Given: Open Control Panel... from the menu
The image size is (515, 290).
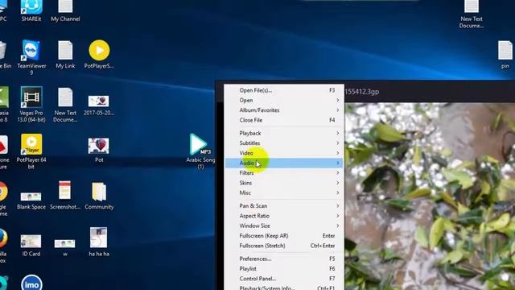Looking at the screenshot, I should pyautogui.click(x=284, y=279).
